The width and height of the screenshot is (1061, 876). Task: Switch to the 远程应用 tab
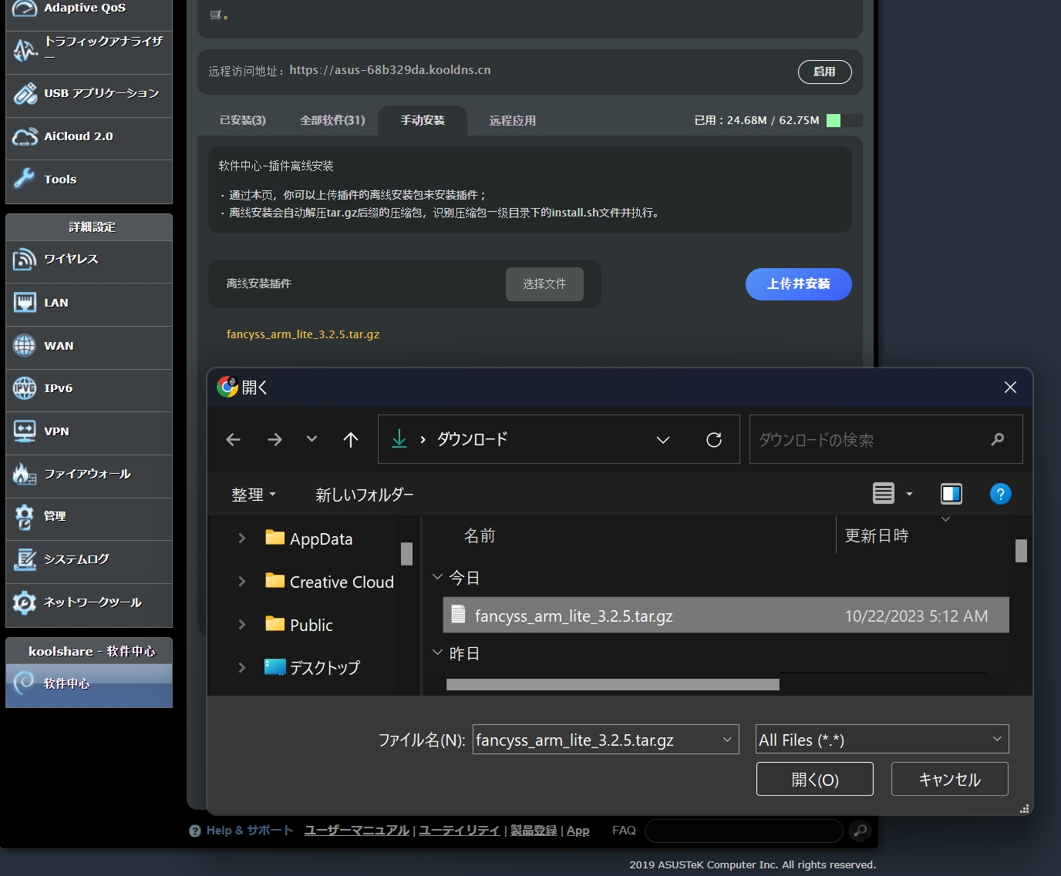coord(512,120)
